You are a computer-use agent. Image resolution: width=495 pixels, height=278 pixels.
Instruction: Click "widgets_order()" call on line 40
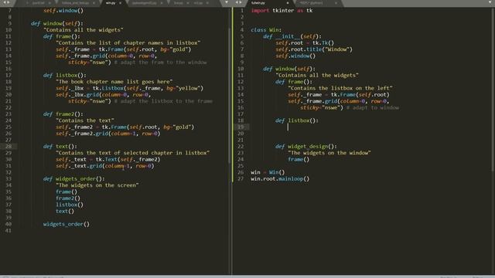pyautogui.click(x=67, y=224)
